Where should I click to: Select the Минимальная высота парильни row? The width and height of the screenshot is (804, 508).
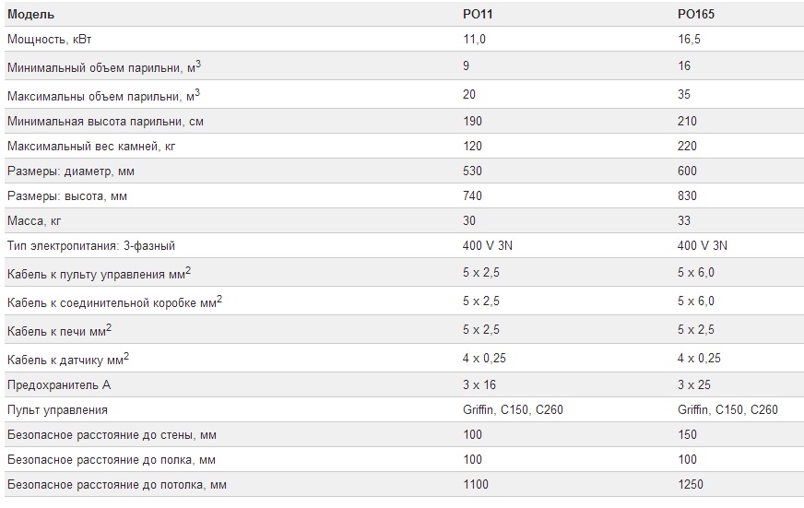(404, 121)
